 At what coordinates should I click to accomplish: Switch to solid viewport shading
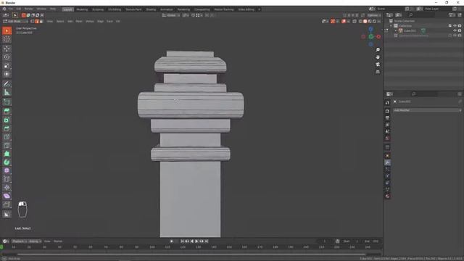[x=365, y=21]
